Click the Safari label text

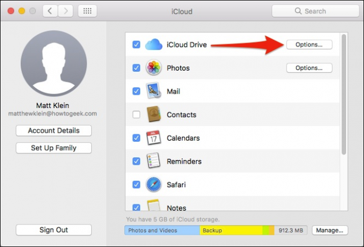click(176, 185)
